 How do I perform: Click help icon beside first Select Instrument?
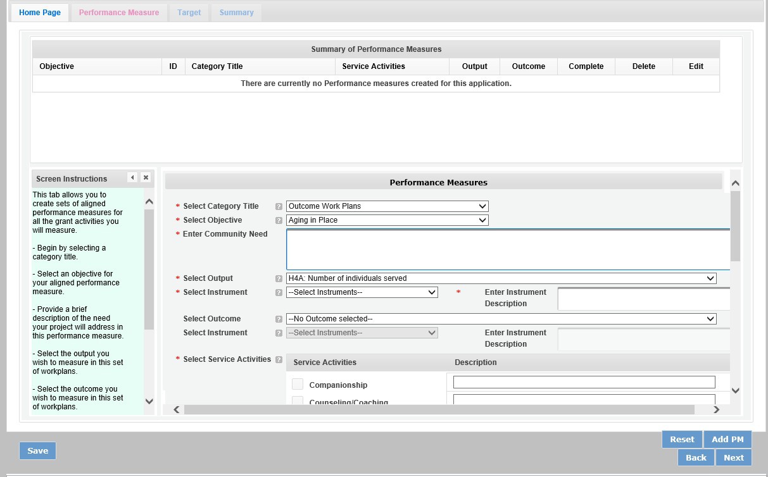pos(279,292)
